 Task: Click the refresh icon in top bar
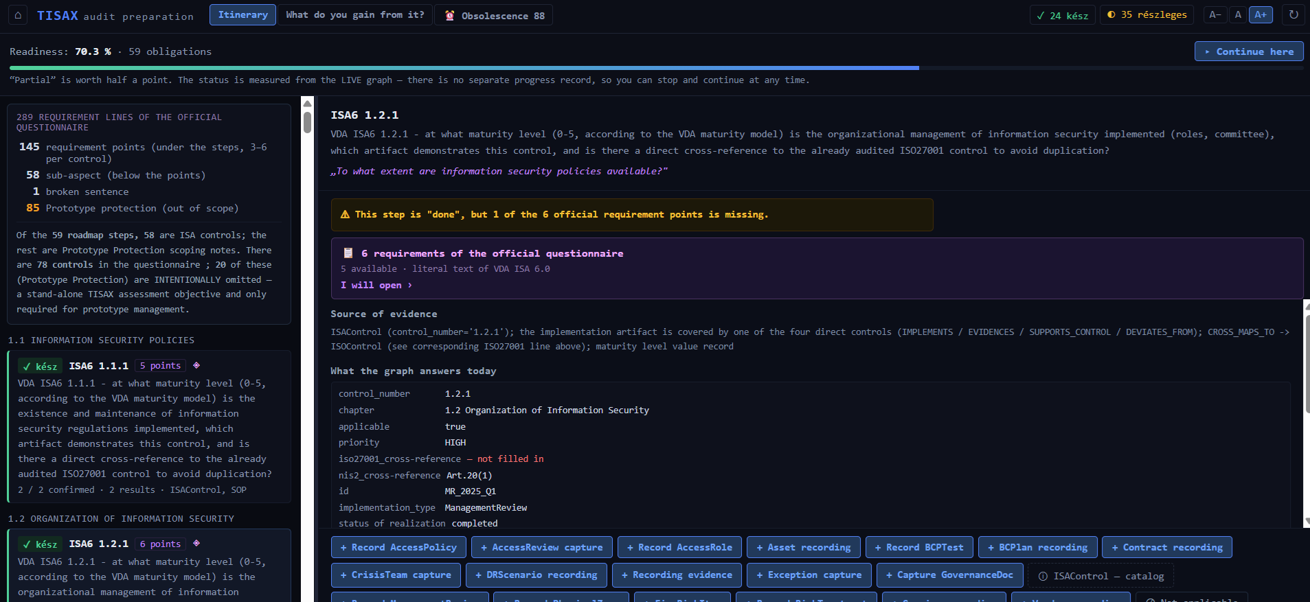tap(1294, 14)
